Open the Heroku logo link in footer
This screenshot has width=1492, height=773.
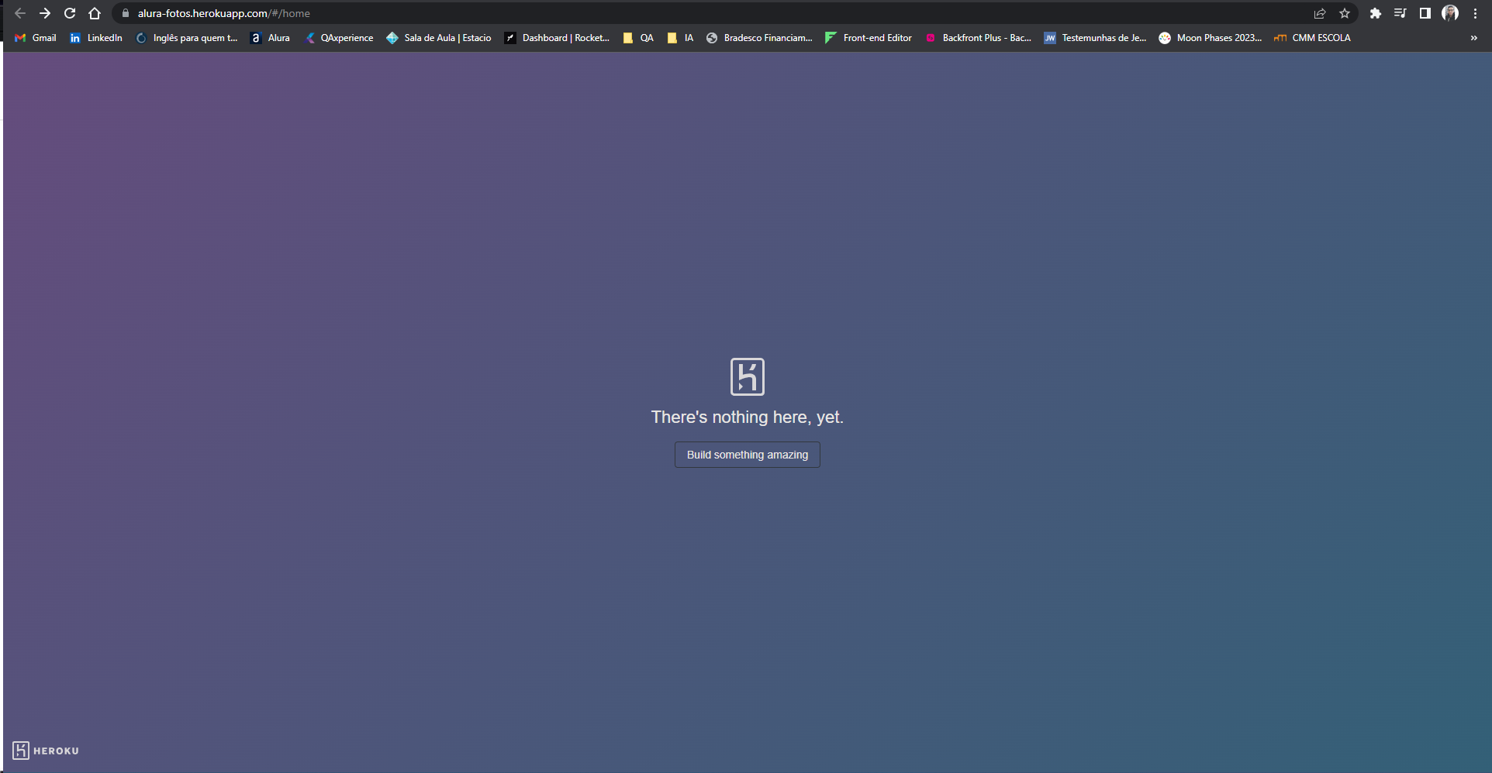click(x=46, y=751)
